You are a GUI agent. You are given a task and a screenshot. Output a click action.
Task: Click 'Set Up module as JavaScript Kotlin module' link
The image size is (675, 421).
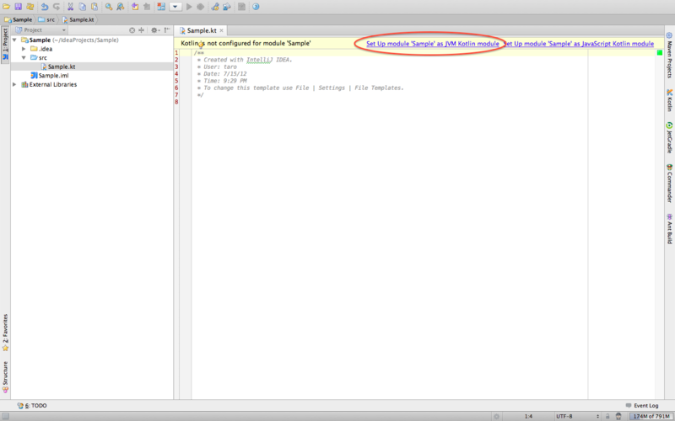pos(579,44)
